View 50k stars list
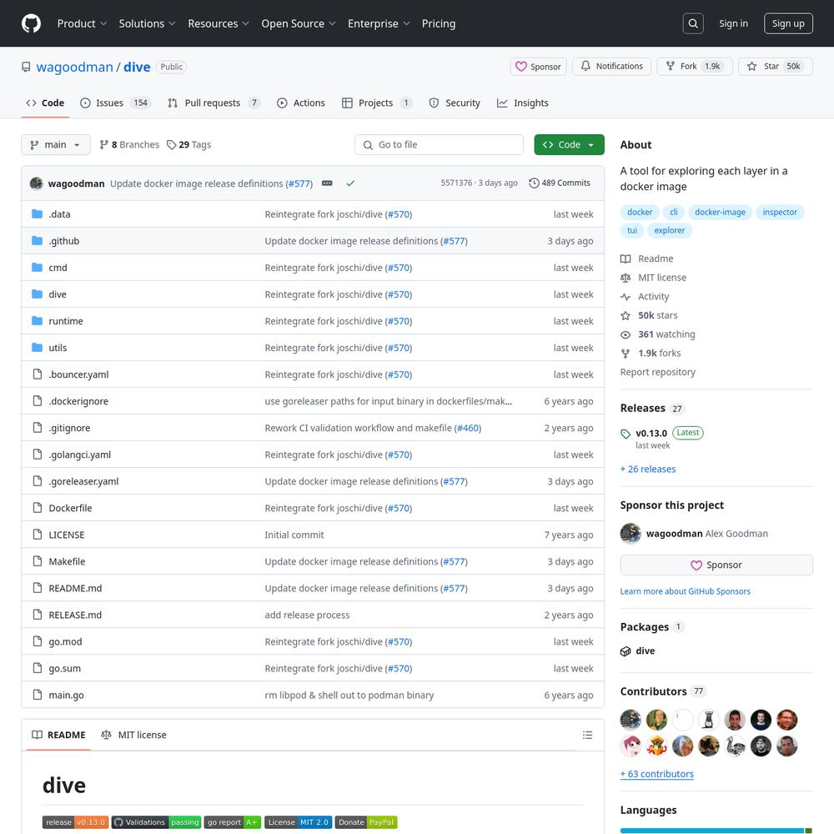834x834 pixels. click(x=657, y=315)
